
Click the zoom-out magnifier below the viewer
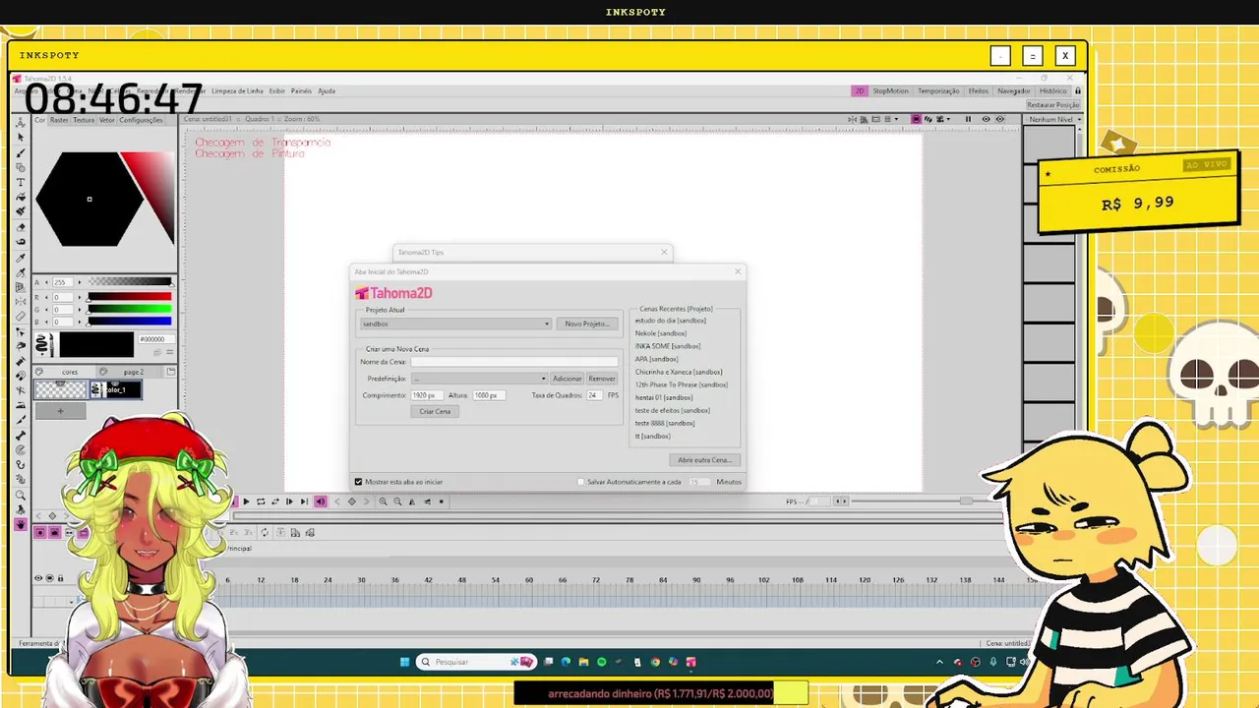397,501
